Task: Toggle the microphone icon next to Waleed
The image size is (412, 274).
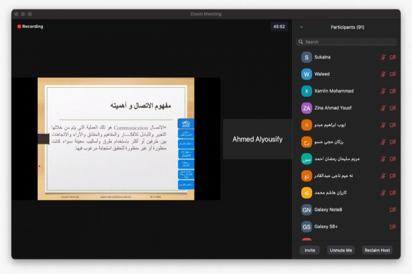Action: pos(383,74)
